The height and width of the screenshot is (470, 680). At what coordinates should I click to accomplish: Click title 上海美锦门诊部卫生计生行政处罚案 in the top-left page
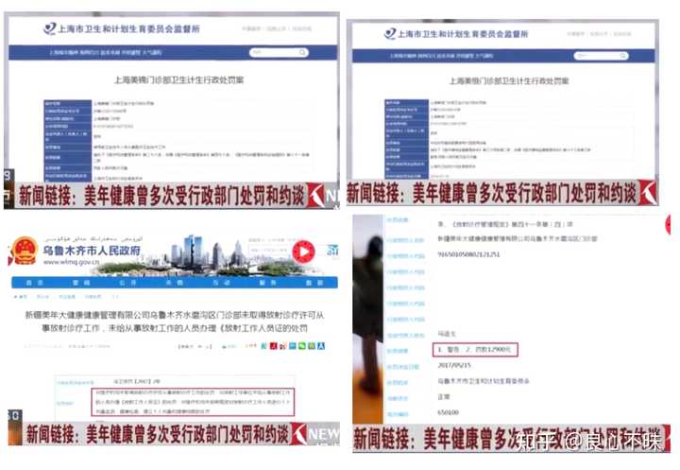click(178, 80)
